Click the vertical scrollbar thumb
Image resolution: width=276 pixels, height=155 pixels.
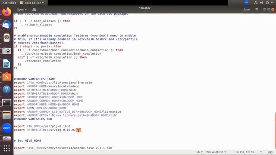275,130
